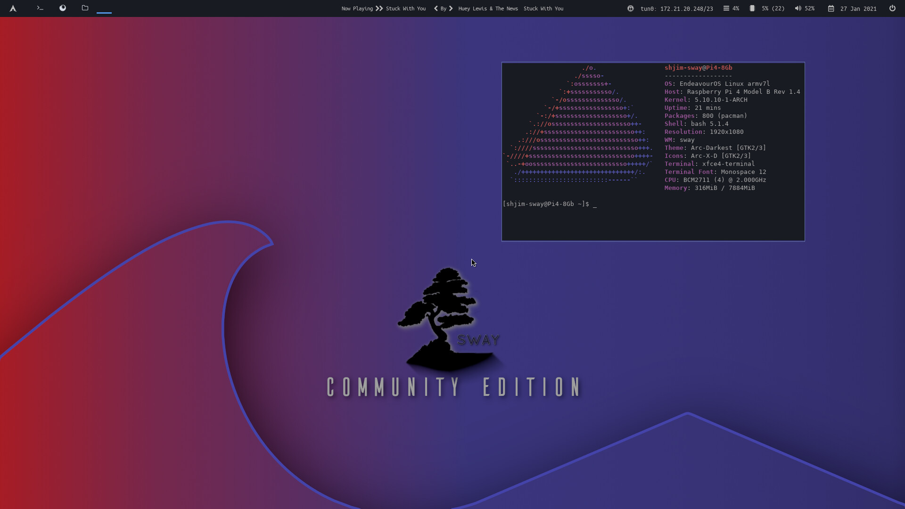Click the left chevron before 'By'
Screen dimensions: 905x509
(436, 8)
